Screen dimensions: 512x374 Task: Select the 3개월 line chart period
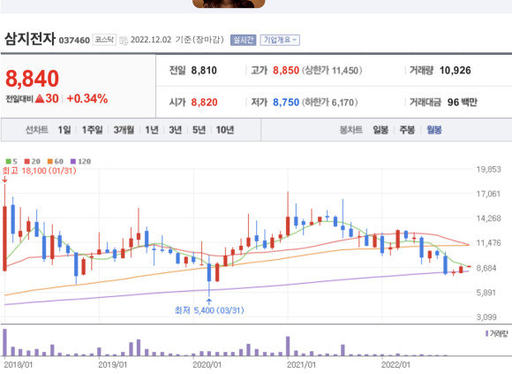(x=124, y=130)
